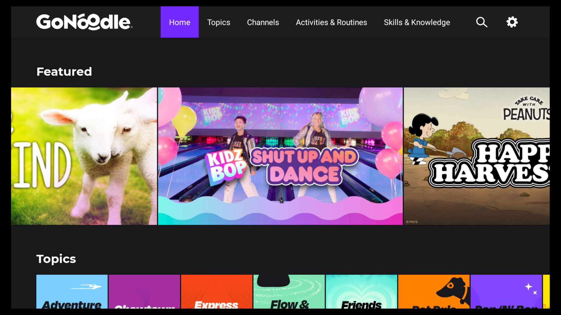This screenshot has width=561, height=315.
Task: Click the GoNoodle logo
Action: pos(84,22)
